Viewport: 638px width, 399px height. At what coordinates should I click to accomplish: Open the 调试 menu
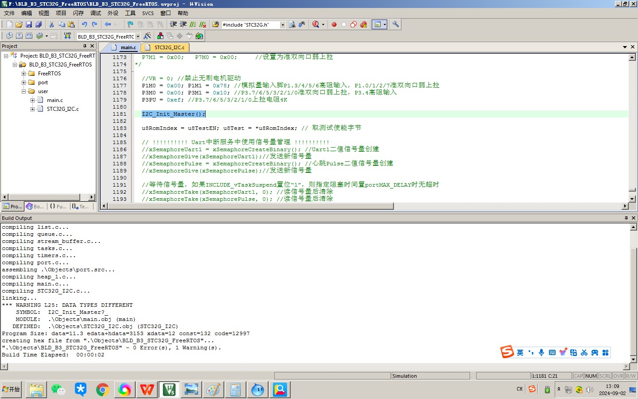96,13
